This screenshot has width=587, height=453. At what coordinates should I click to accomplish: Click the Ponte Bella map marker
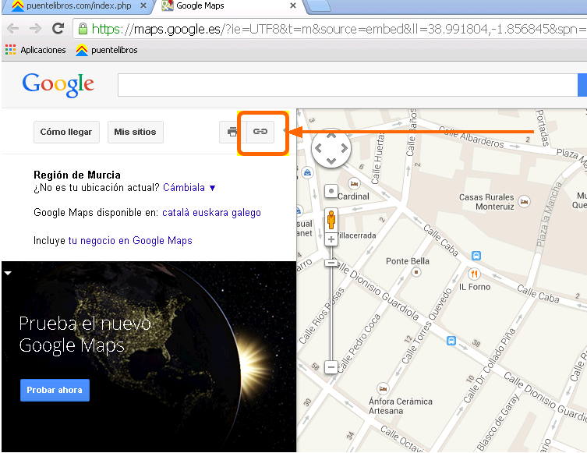coord(416,272)
